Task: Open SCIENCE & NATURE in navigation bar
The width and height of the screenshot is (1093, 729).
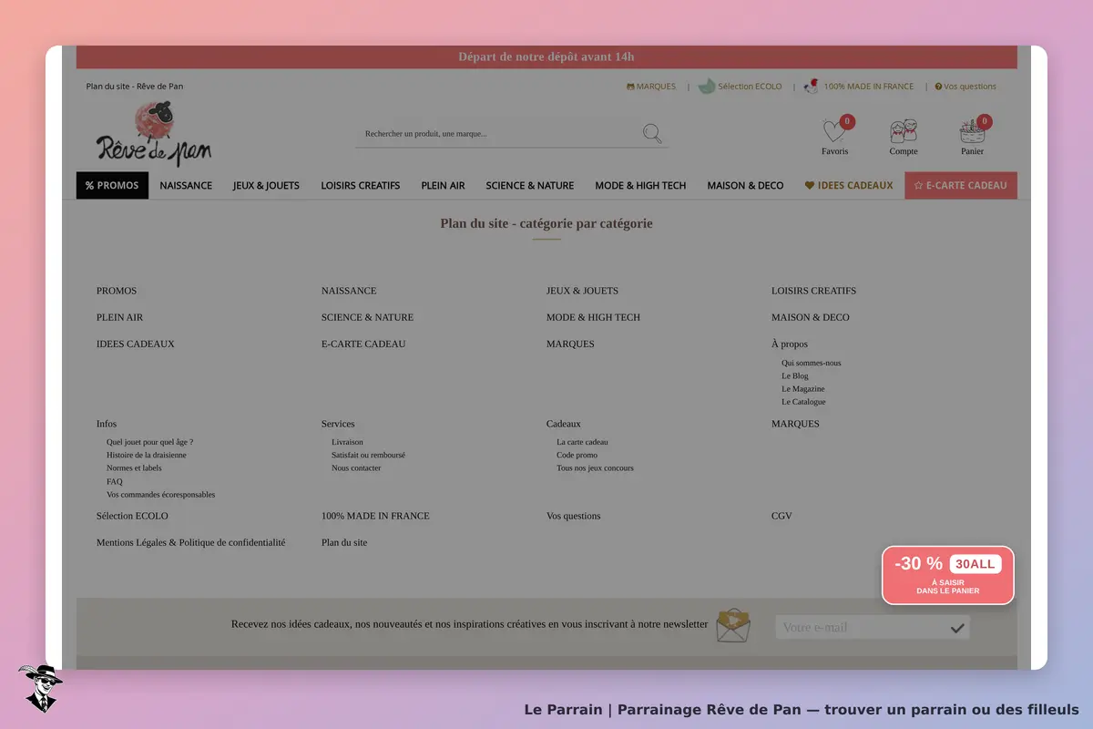Action: click(x=530, y=185)
